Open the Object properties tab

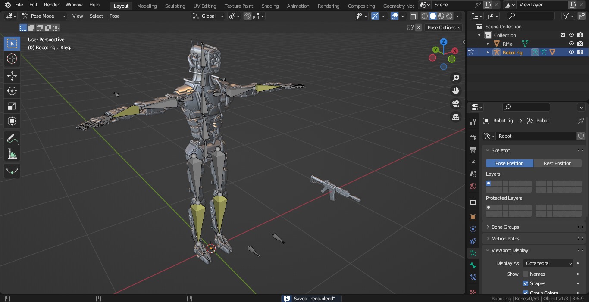pos(473,217)
